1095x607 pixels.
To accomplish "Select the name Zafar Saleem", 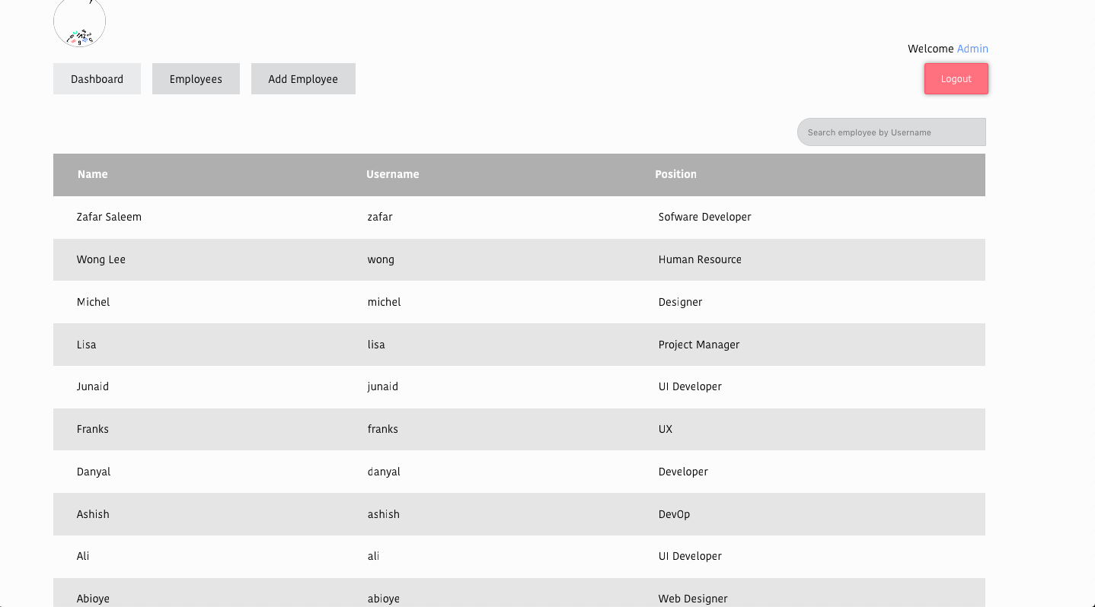I will (x=109, y=217).
